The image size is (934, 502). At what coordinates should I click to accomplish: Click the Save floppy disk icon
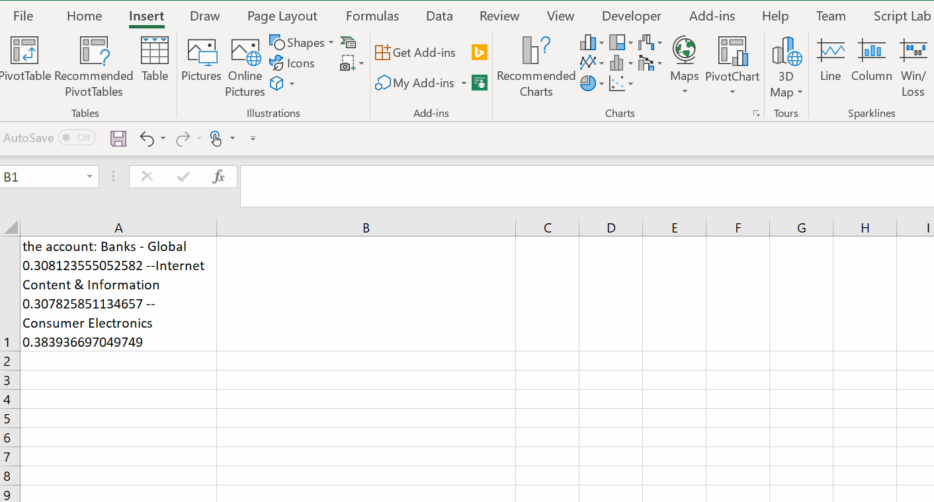click(118, 138)
